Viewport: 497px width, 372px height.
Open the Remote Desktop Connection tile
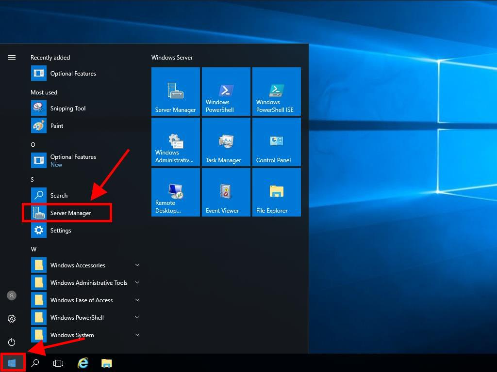point(175,192)
